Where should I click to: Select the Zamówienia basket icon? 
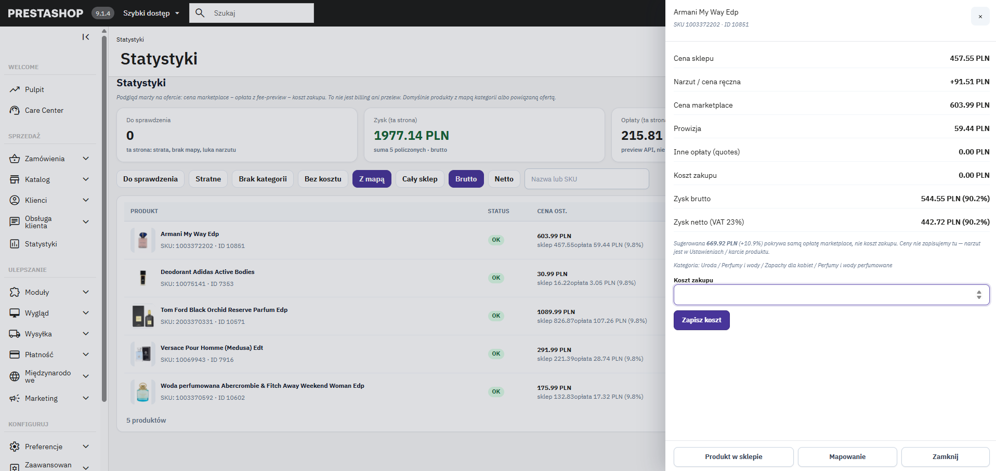15,159
